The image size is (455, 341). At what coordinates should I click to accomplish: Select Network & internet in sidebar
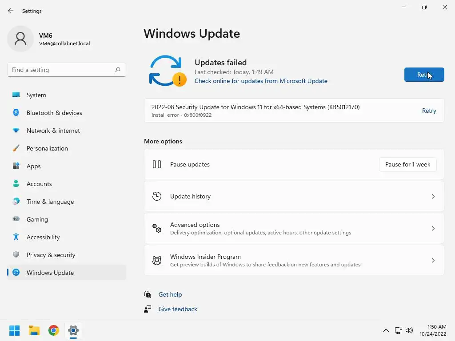point(53,131)
